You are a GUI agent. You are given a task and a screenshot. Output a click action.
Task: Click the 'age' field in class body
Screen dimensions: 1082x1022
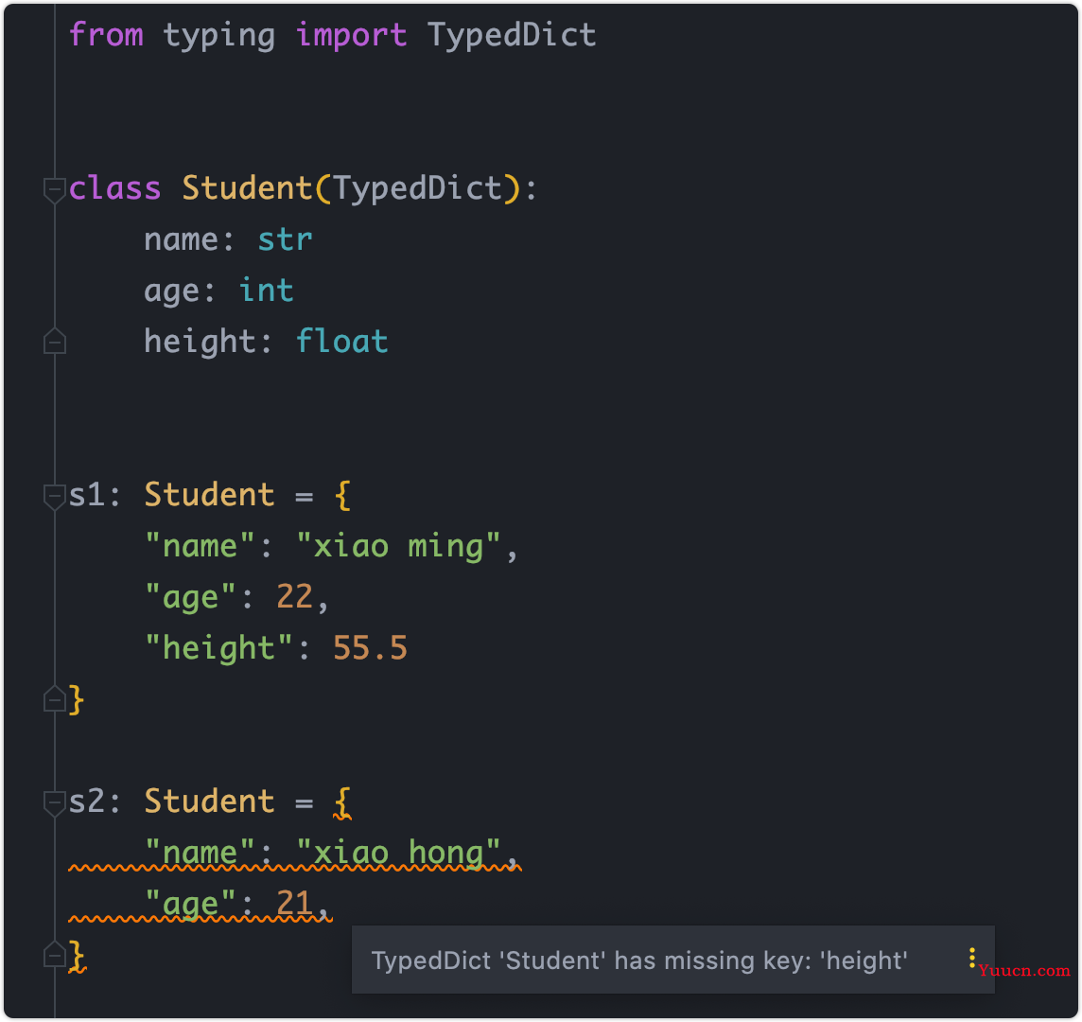point(171,292)
